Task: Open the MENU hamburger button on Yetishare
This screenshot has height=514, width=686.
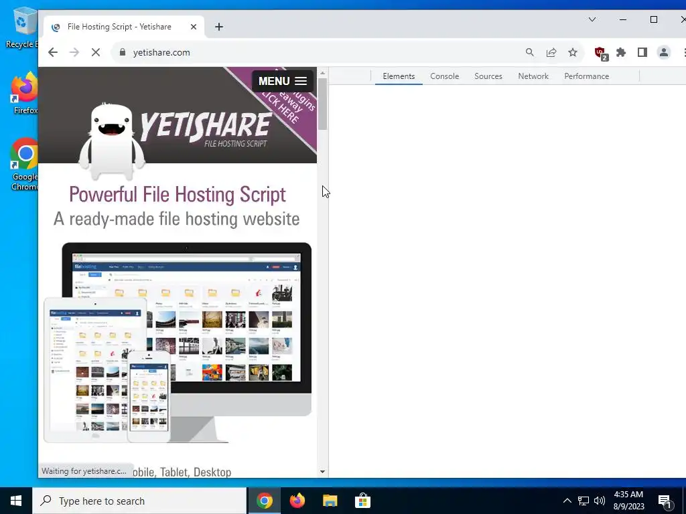Action: point(283,81)
